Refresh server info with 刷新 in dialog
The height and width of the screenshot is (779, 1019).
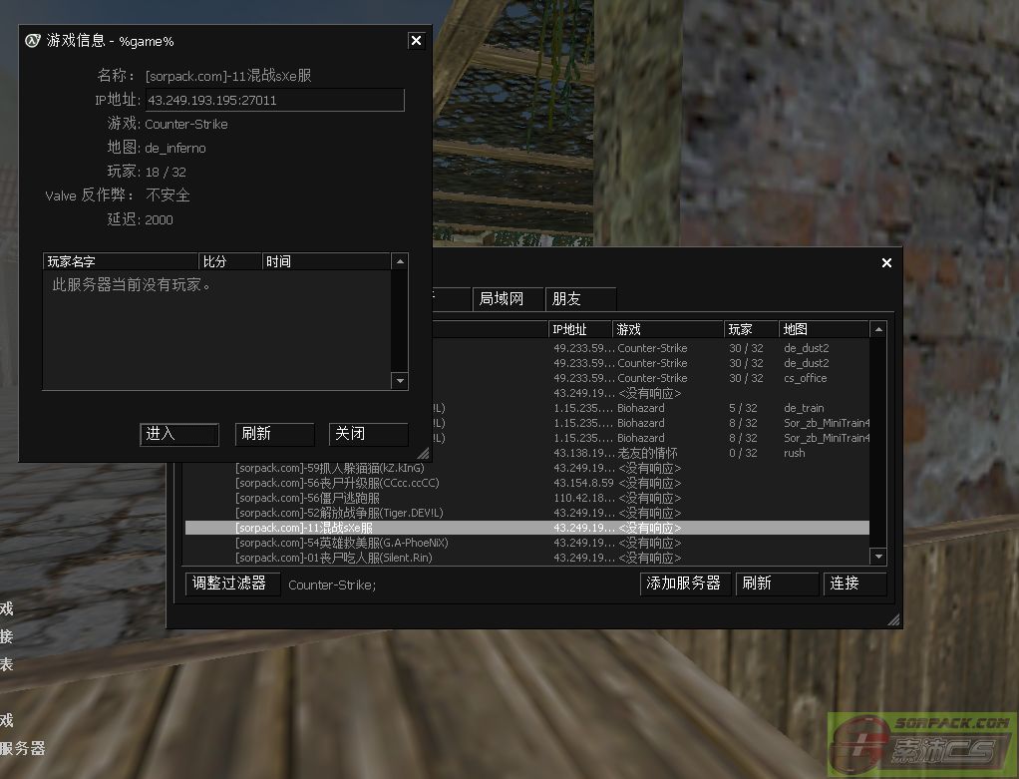pos(274,434)
